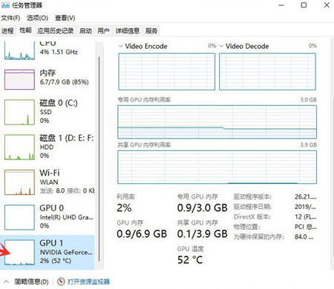Click the 3.0 GB graph maximum label

click(x=309, y=100)
